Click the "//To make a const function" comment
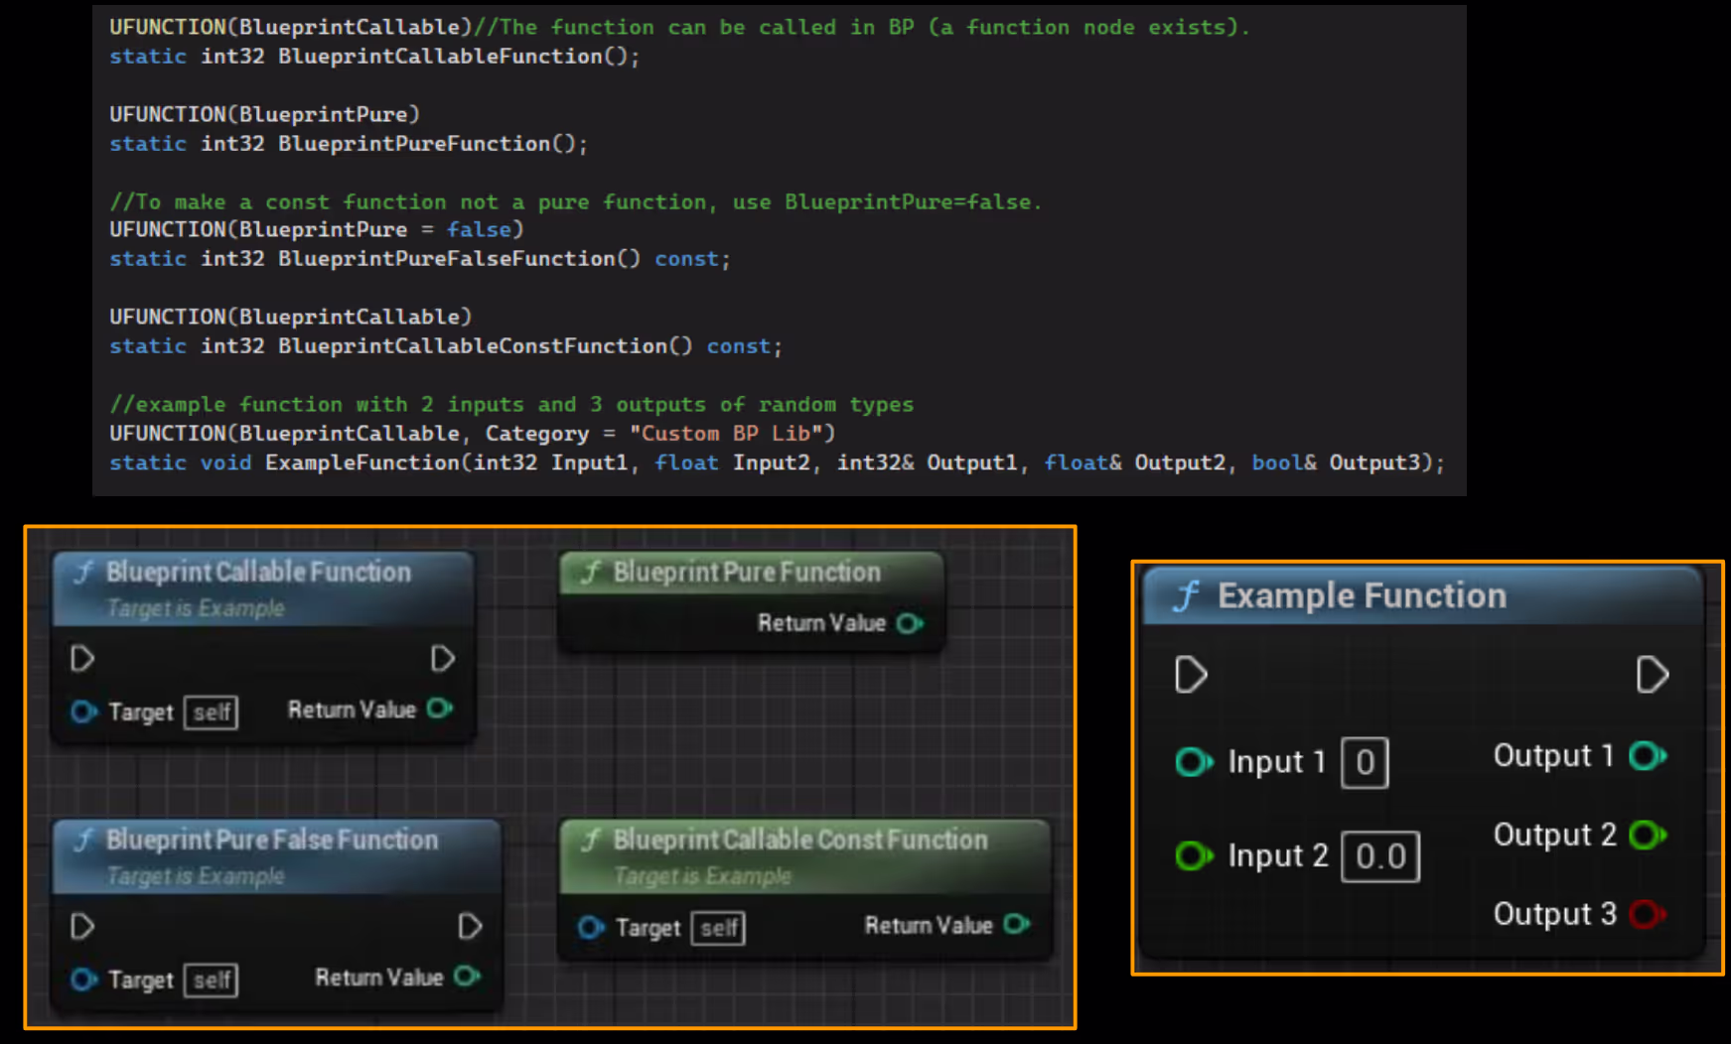The width and height of the screenshot is (1731, 1044). coord(576,202)
